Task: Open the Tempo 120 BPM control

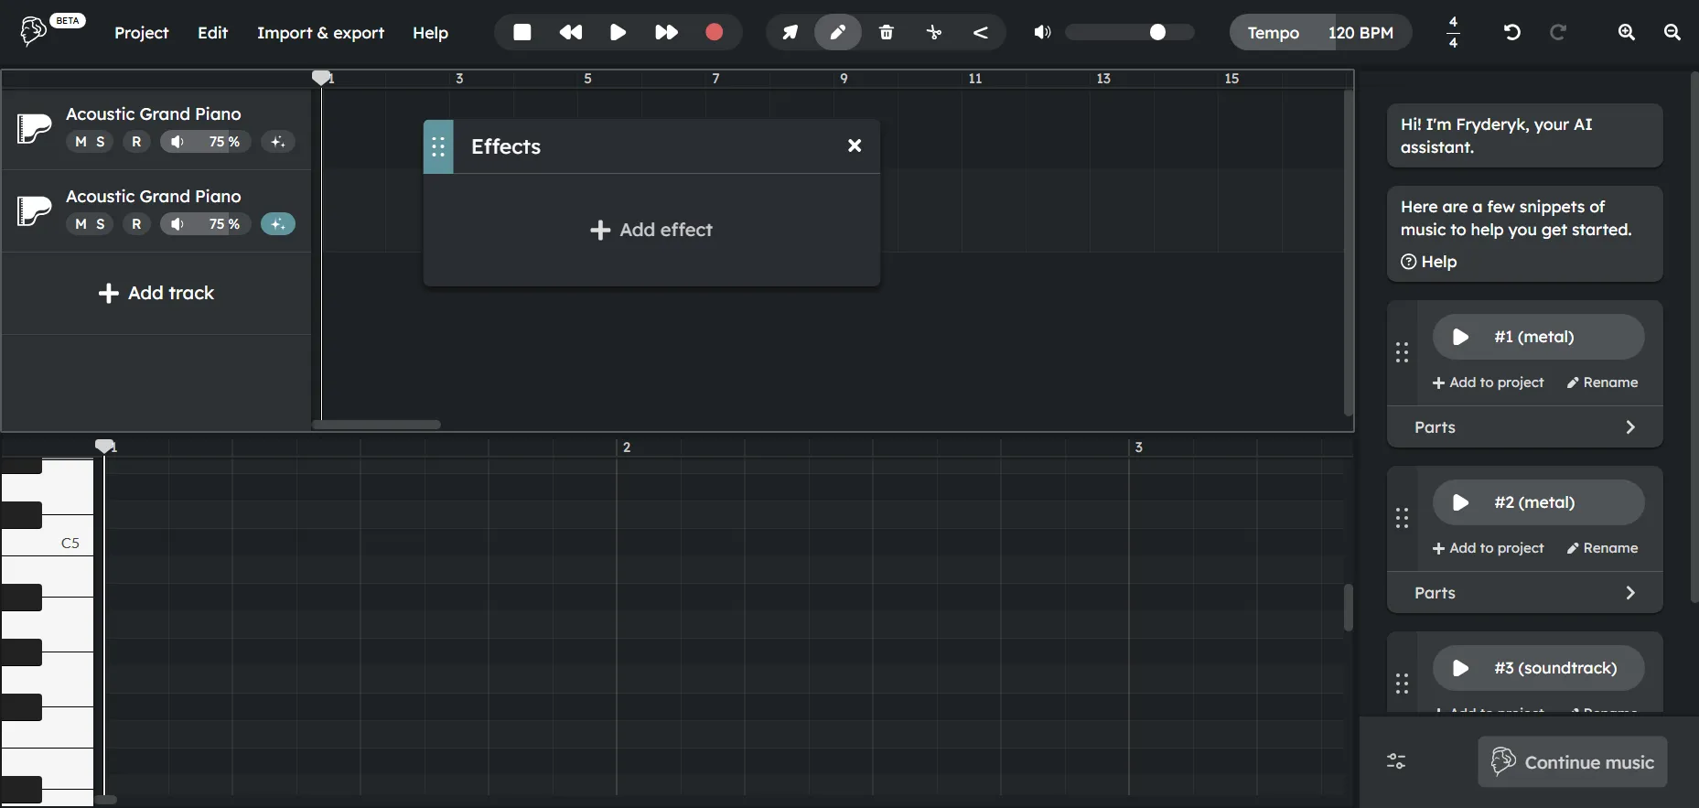Action: point(1319,32)
